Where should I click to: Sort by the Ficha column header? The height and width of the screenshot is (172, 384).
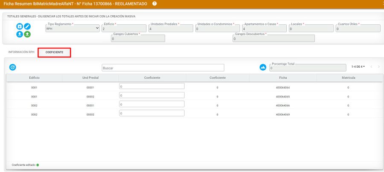point(283,78)
